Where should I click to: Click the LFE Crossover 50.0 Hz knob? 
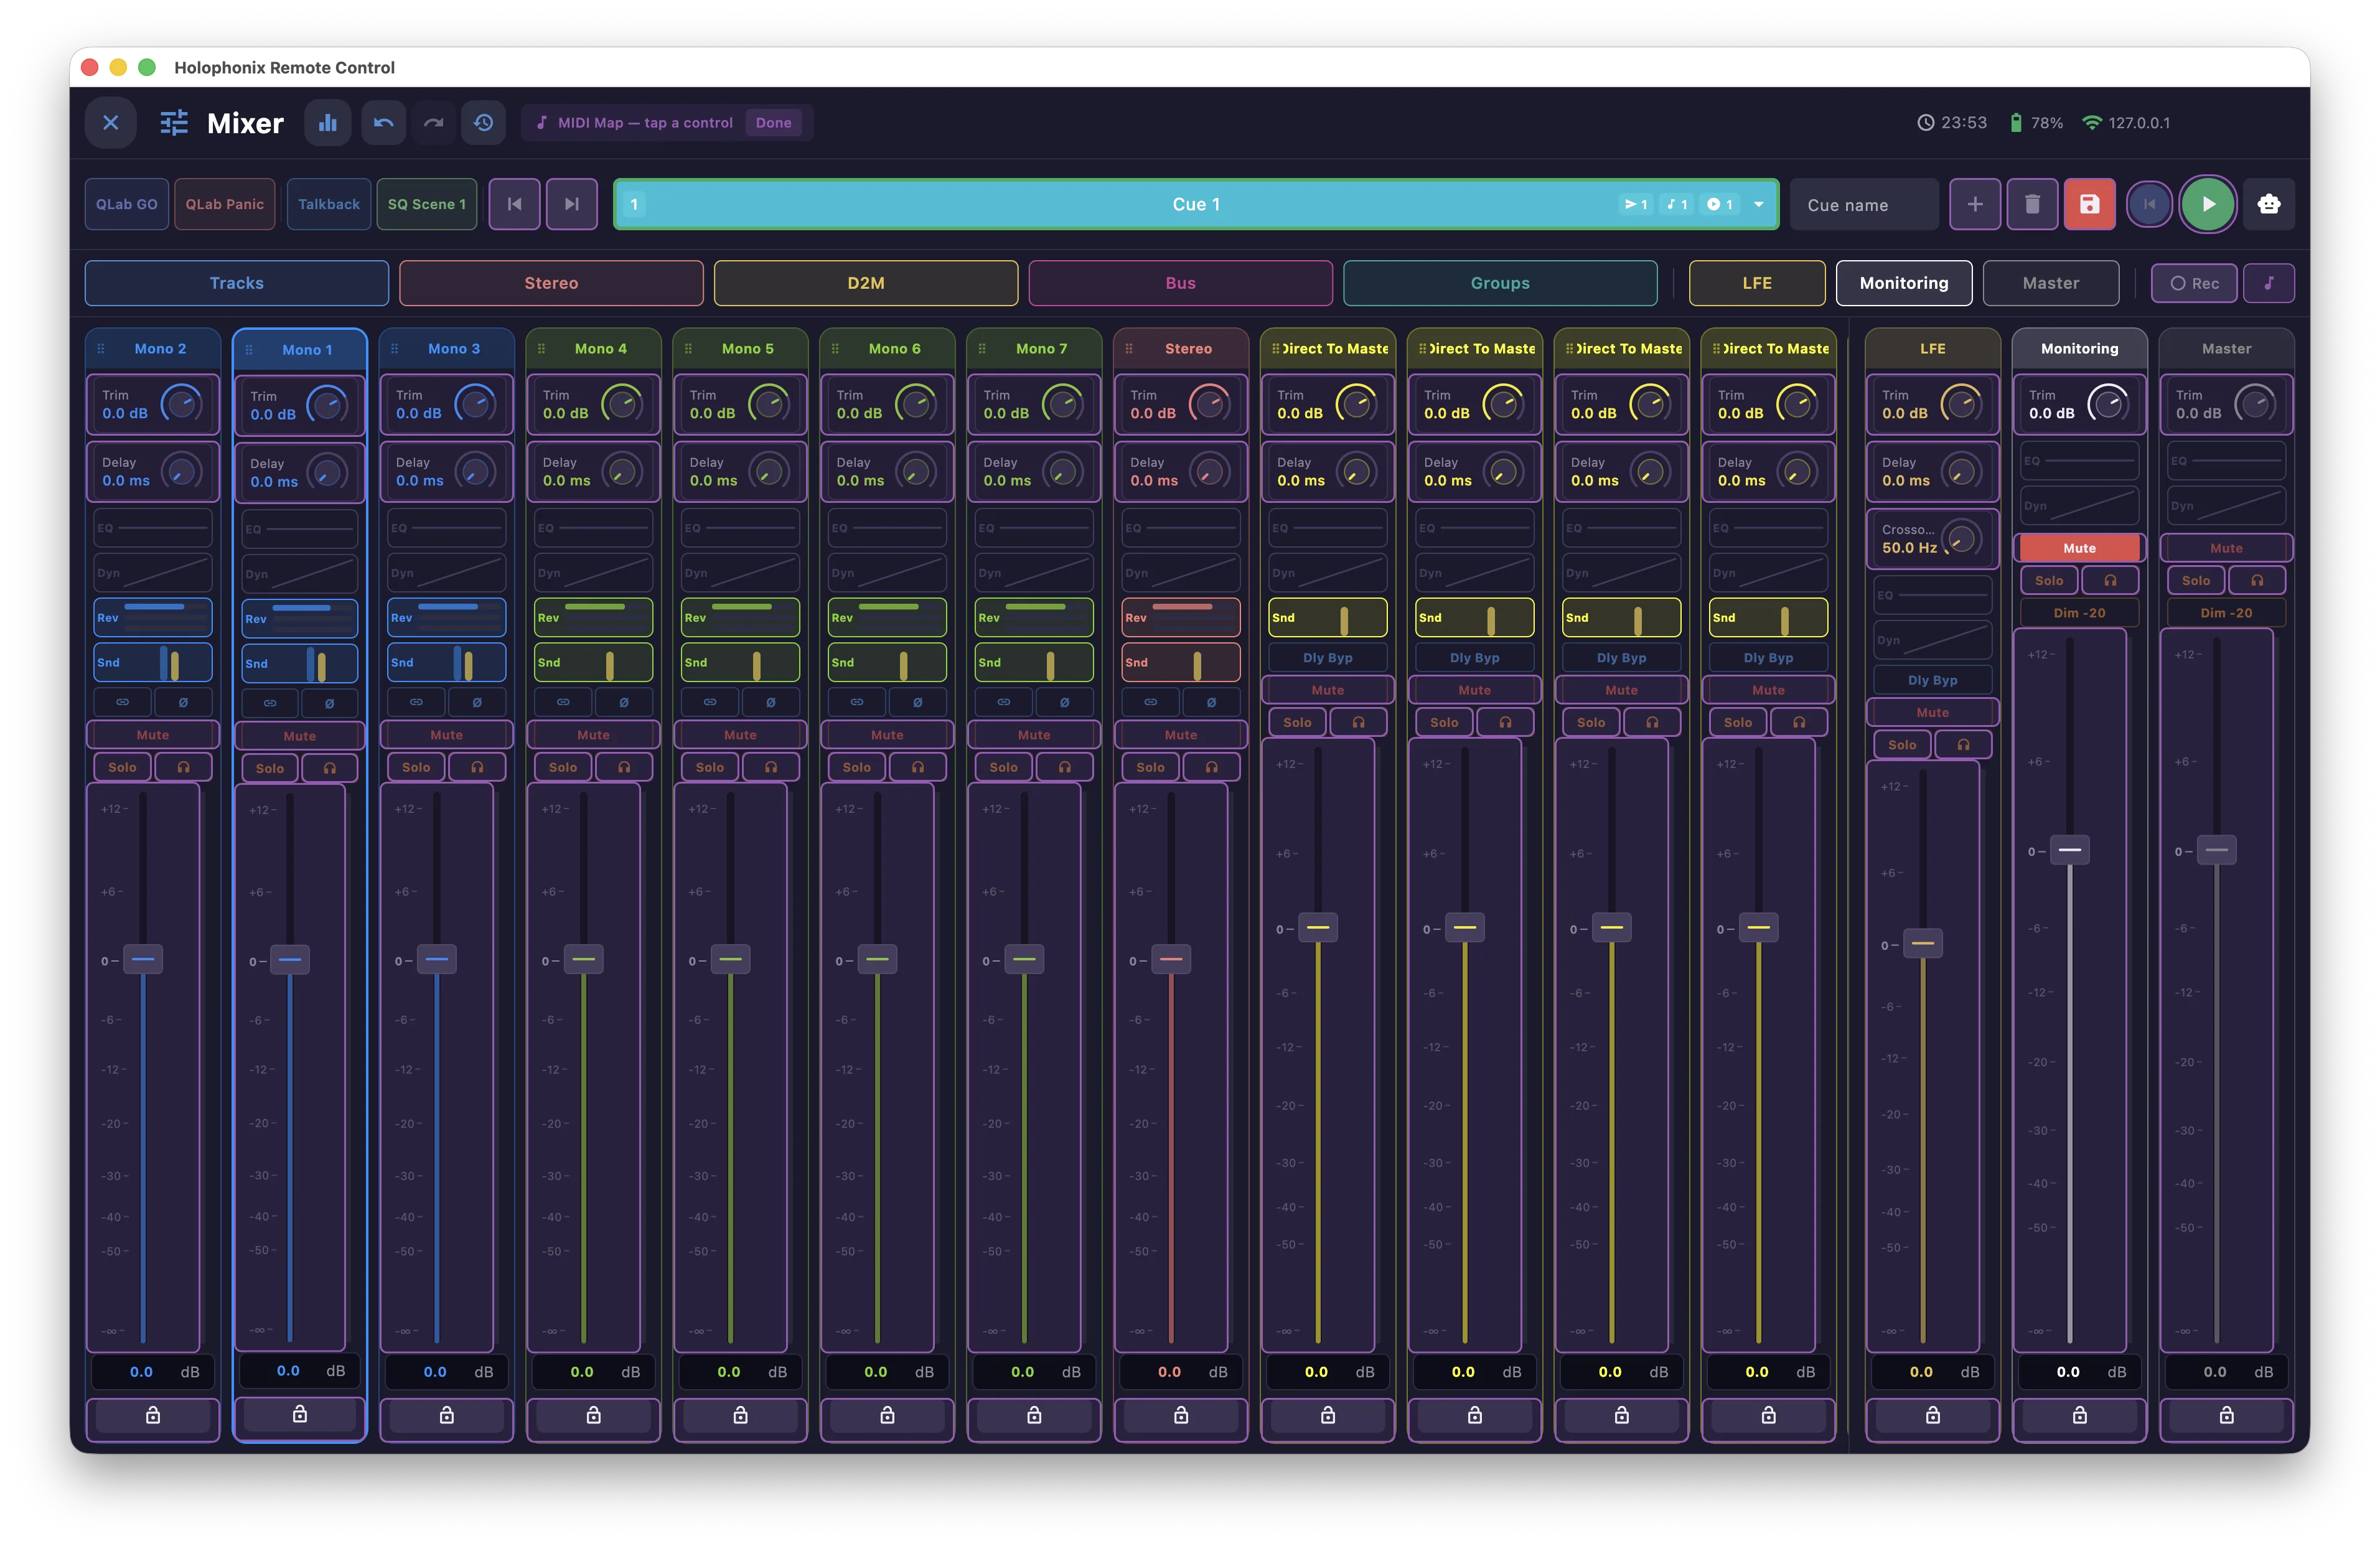click(1962, 539)
